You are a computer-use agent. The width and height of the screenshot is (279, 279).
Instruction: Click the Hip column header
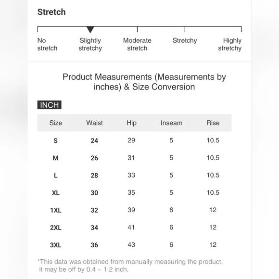[131, 123]
